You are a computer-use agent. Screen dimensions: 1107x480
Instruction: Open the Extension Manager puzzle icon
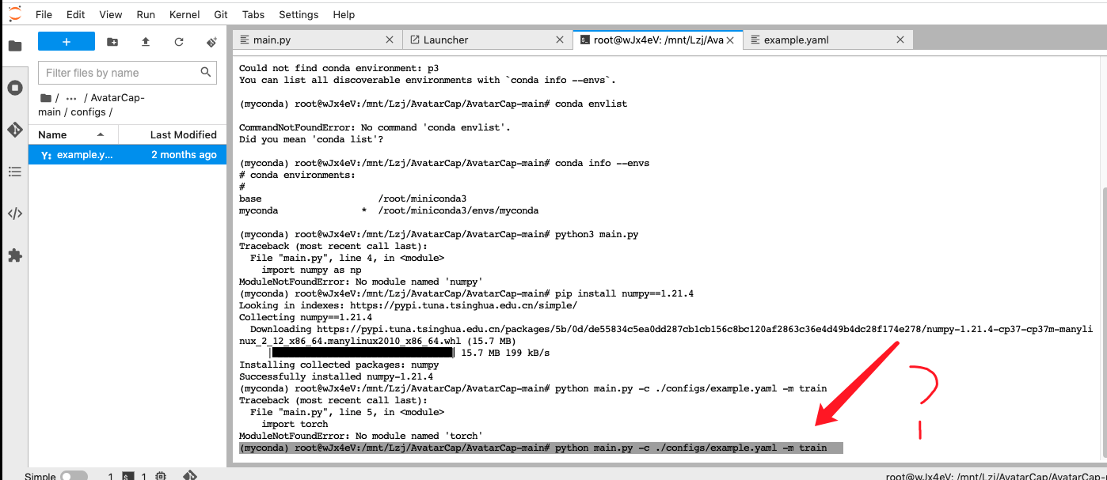pyautogui.click(x=14, y=255)
